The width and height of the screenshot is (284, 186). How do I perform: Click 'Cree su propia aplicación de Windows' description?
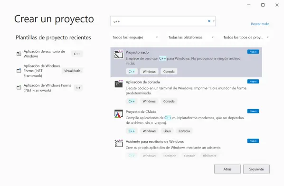tap(173, 148)
